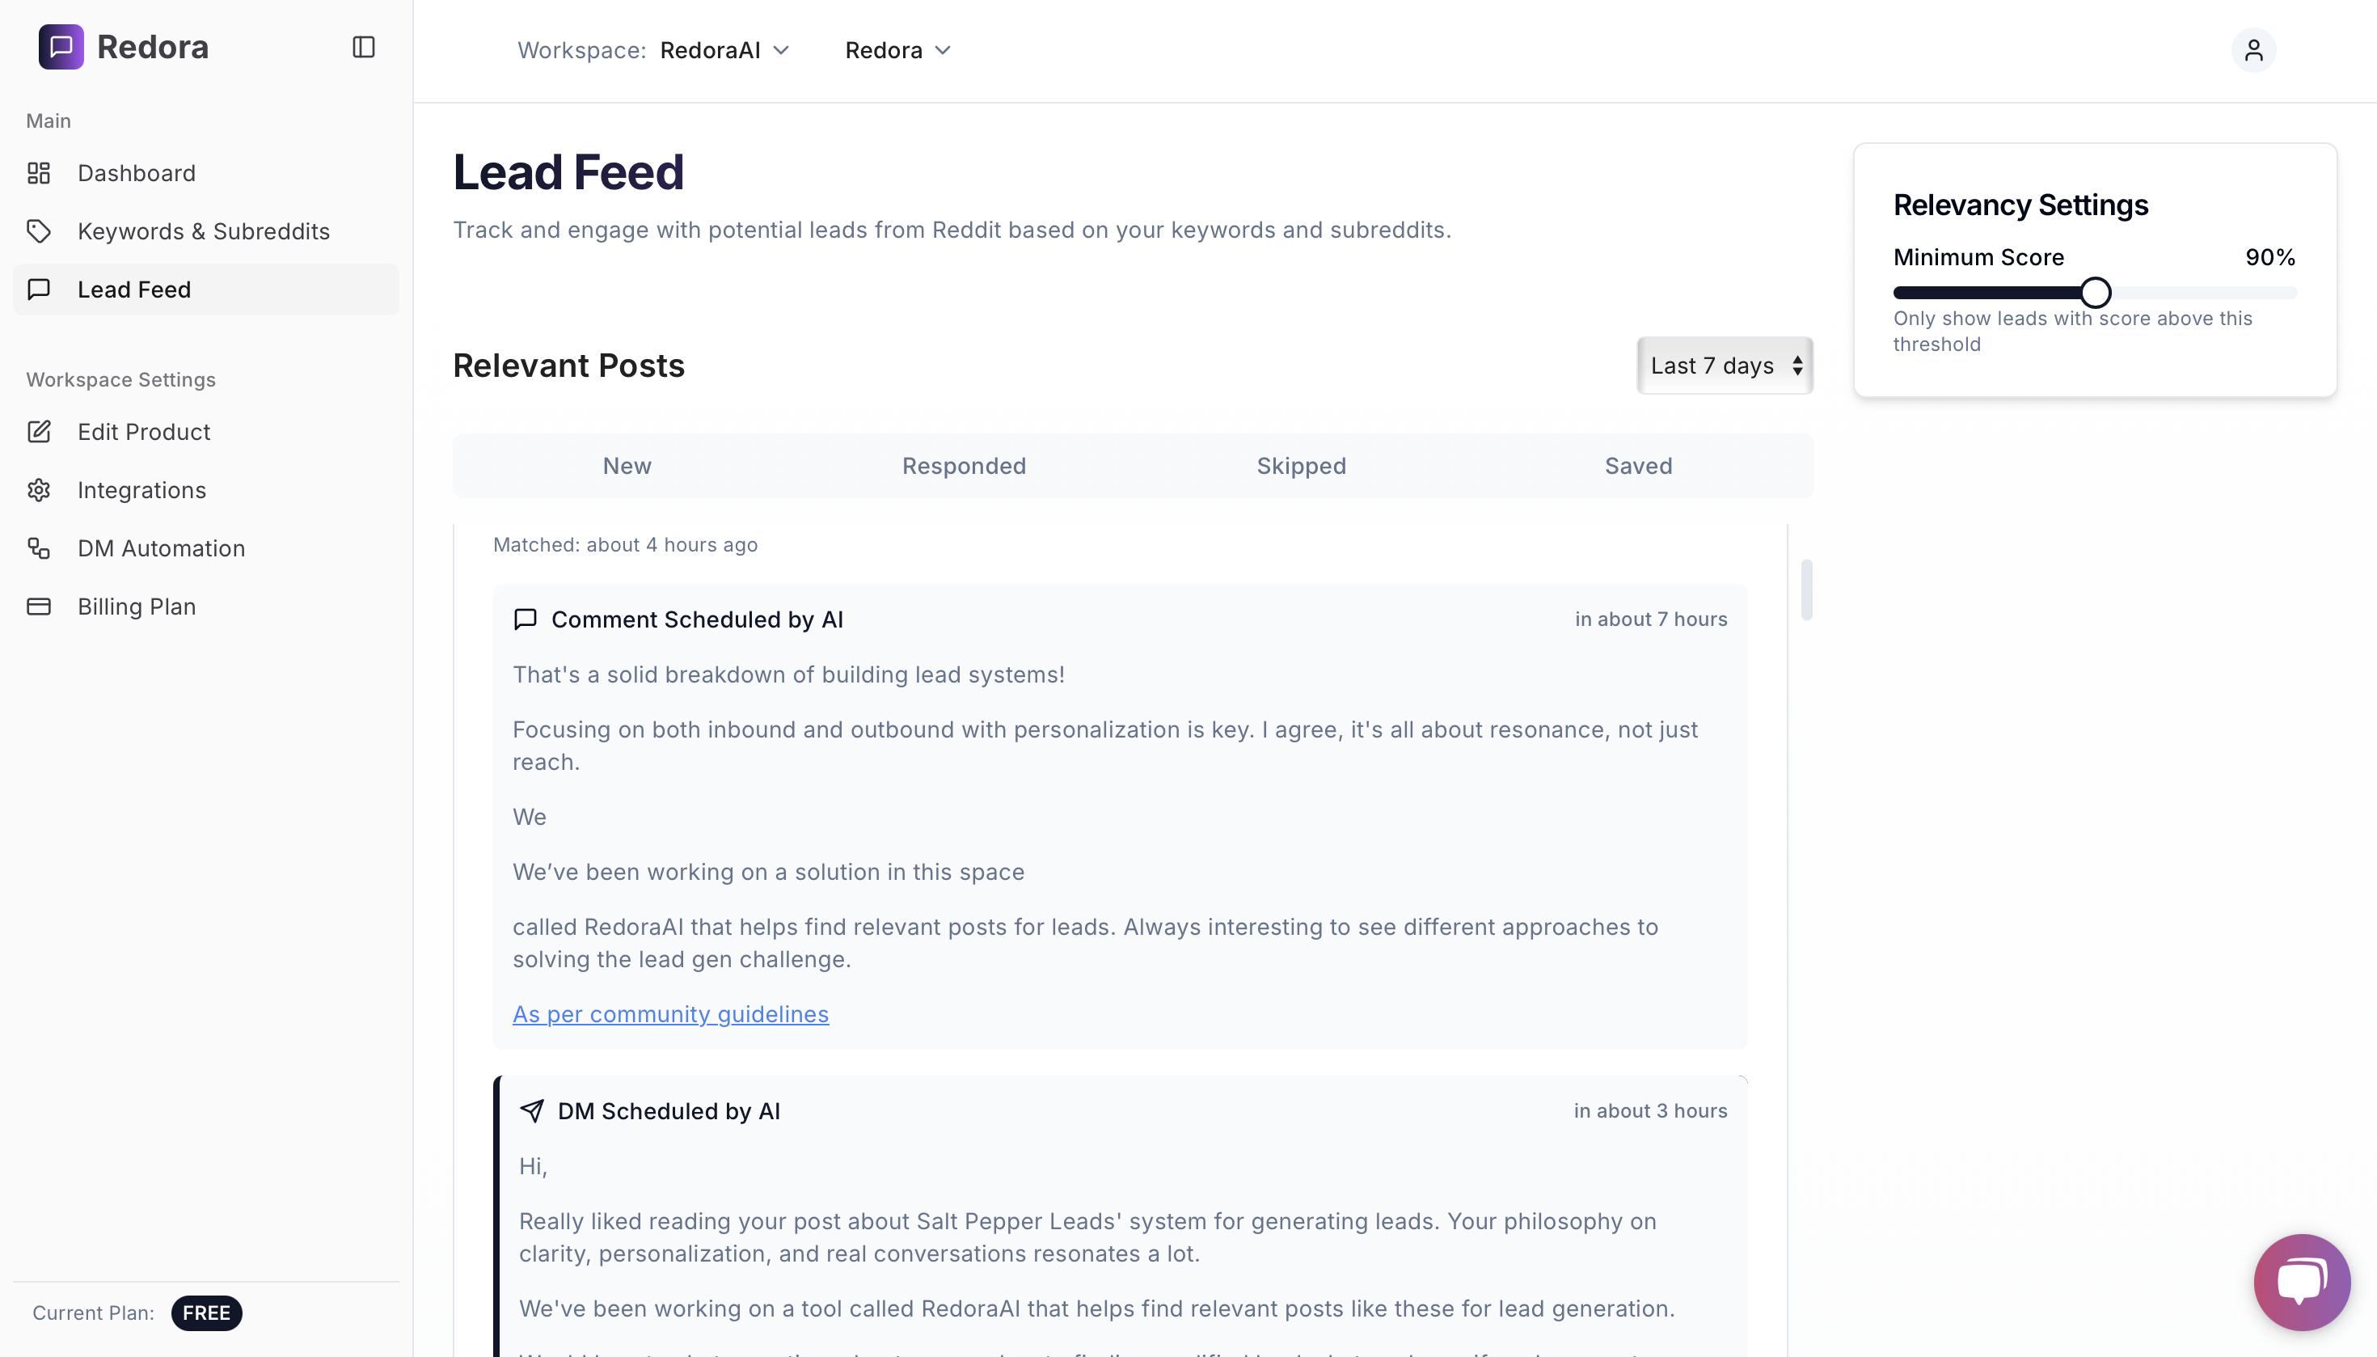2377x1357 pixels.
Task: Click the Integrations gear icon
Action: [x=39, y=490]
